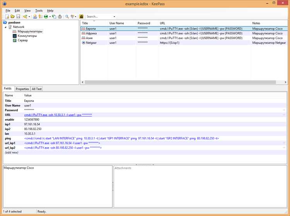Image resolution: width=290 pixels, height=216 pixels.
Task: Click the Коммутаторы group icon
Action: 15,36
